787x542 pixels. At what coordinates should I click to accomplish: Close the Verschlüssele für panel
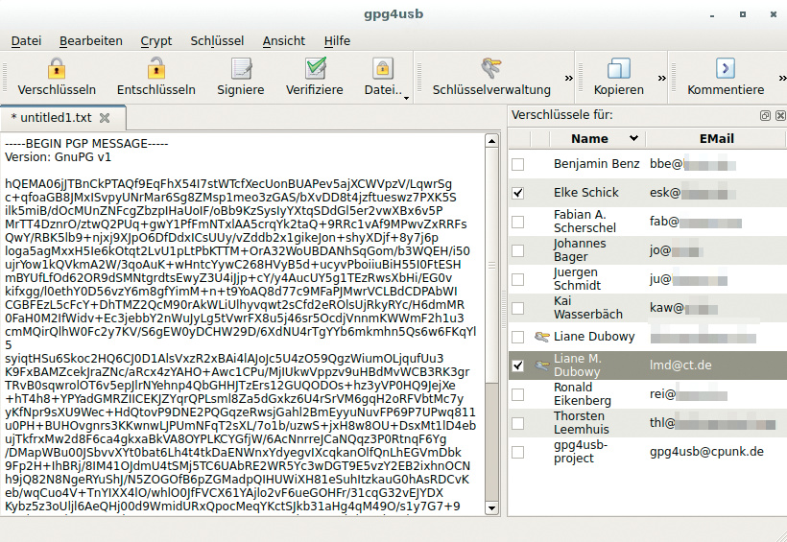pos(778,115)
